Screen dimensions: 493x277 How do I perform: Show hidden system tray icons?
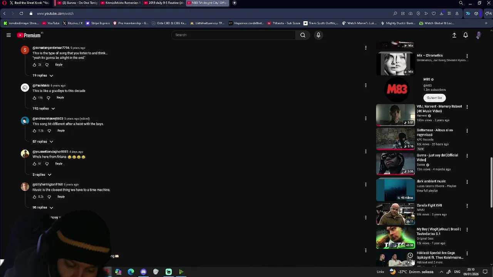point(441,272)
